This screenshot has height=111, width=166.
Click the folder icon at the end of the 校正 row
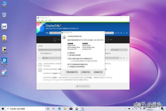tap(121, 58)
